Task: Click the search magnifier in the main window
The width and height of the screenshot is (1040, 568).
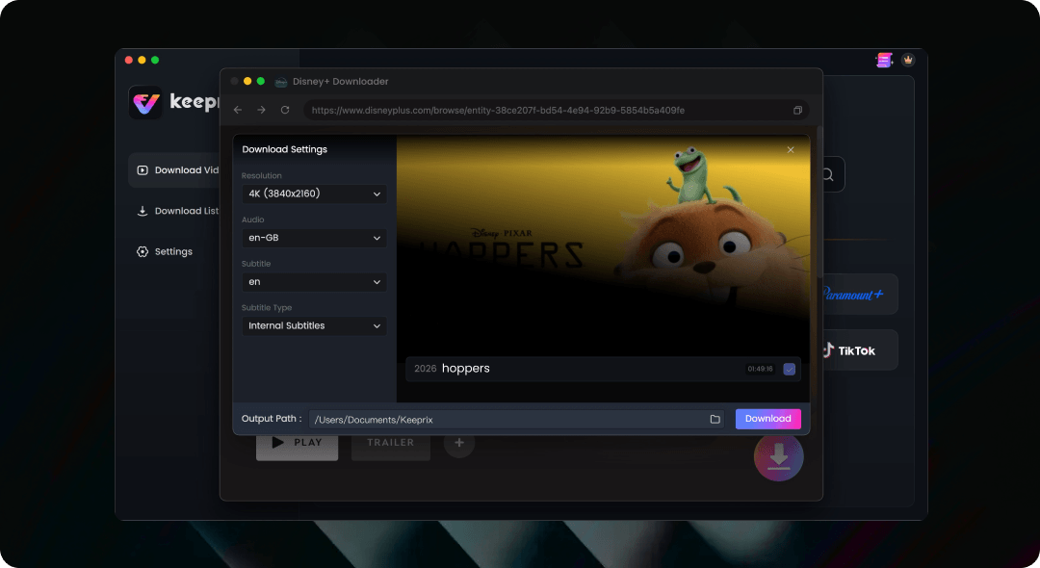Action: click(828, 174)
